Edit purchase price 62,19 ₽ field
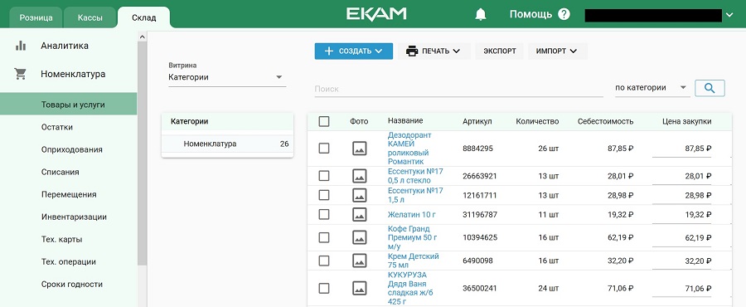 [x=681, y=237]
